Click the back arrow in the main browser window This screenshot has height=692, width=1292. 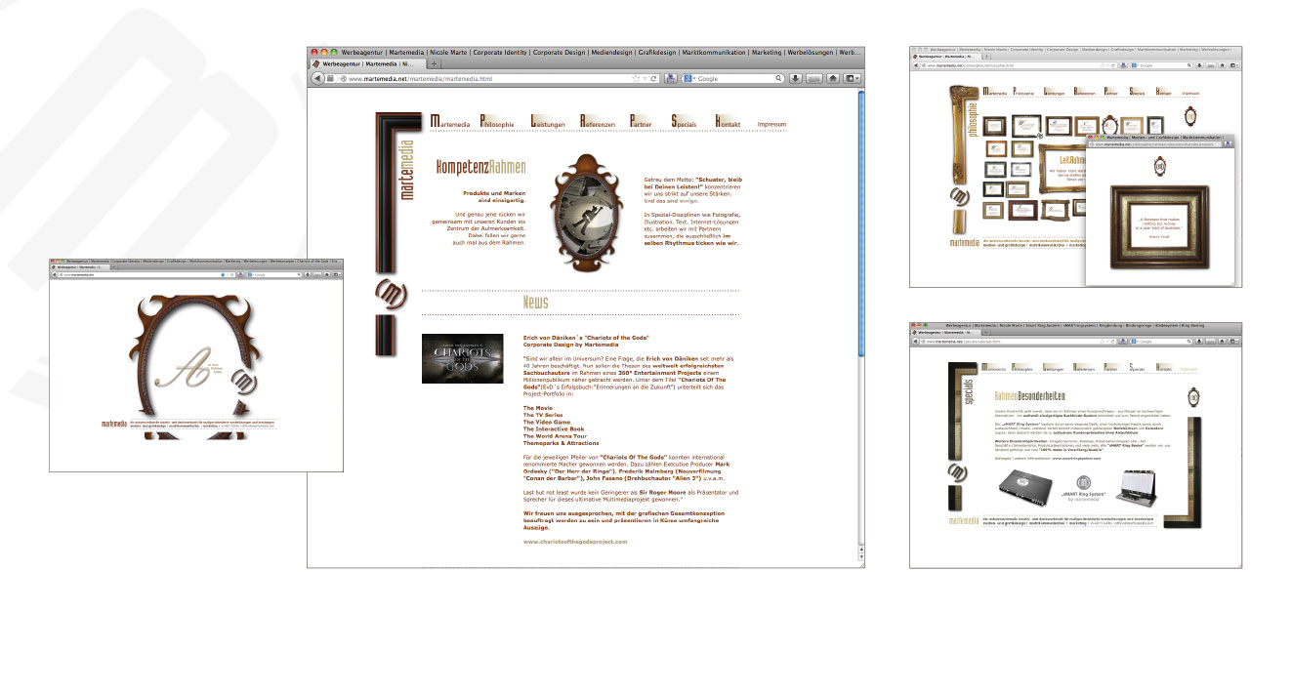(319, 78)
